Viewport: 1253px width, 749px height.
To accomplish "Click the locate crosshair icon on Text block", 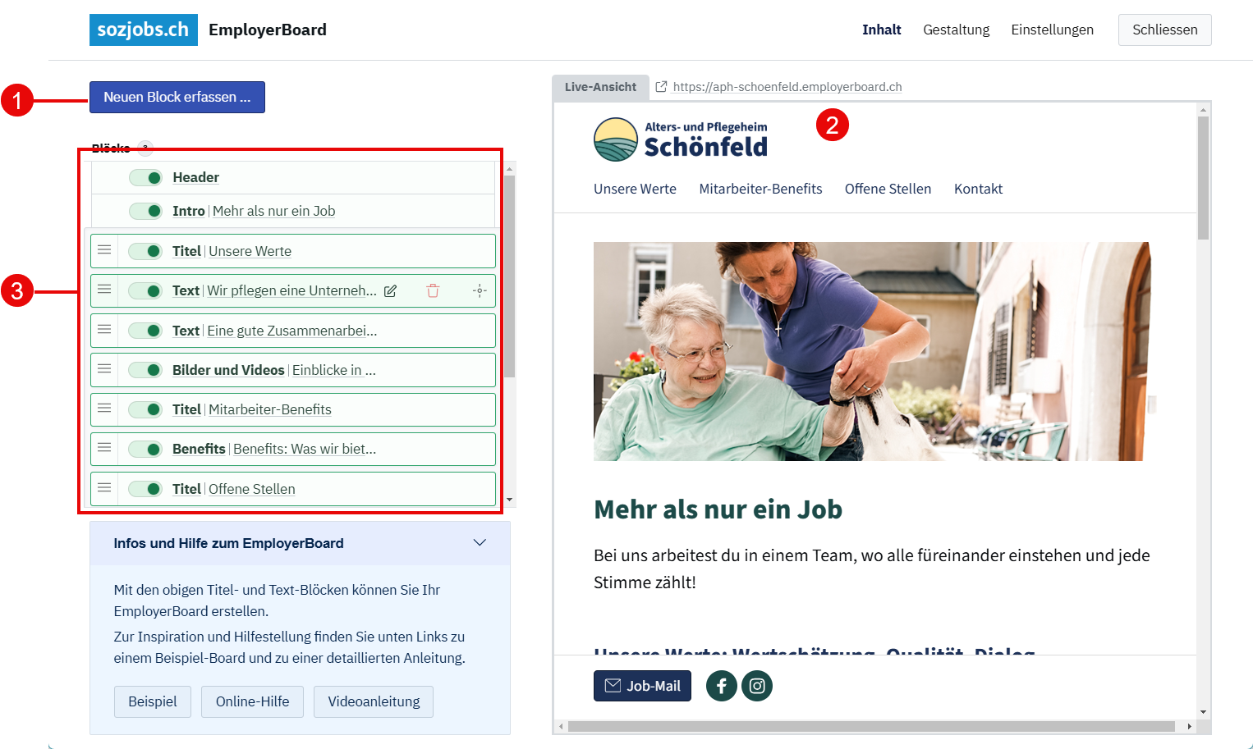I will click(480, 291).
